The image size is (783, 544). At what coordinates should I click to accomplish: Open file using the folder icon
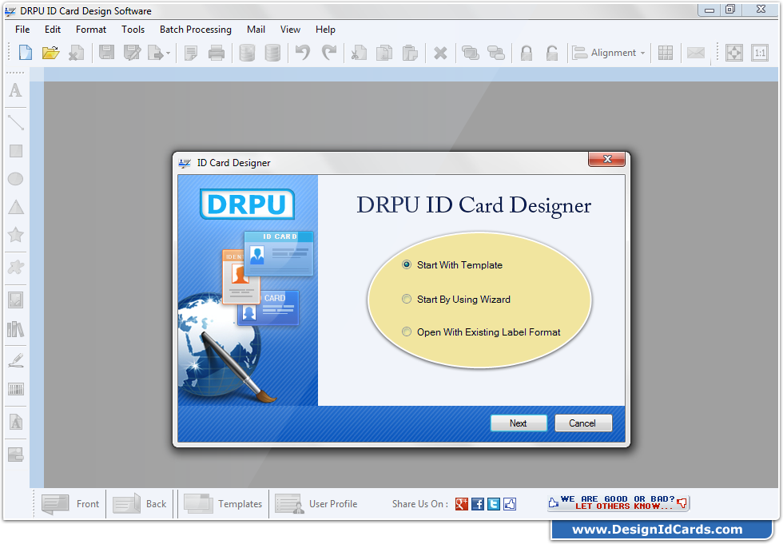[x=50, y=53]
